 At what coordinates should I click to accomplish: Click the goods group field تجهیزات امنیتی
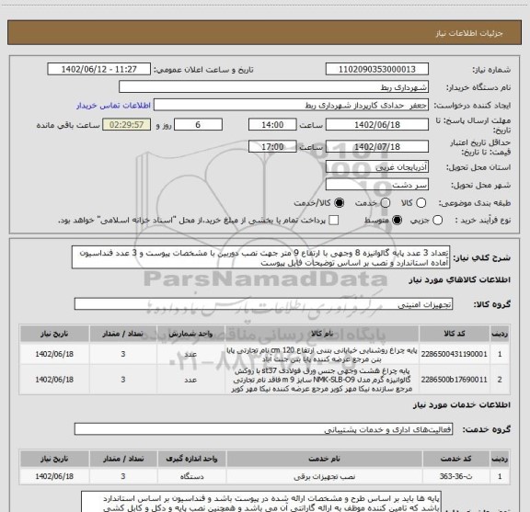tap(263, 304)
